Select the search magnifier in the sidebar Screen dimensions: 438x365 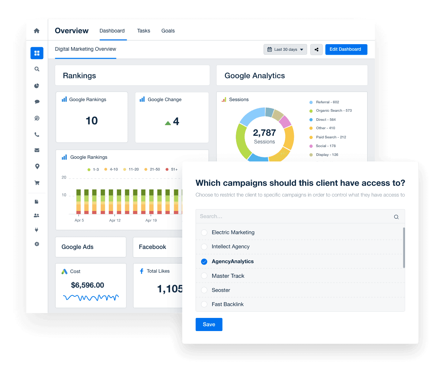[x=36, y=69]
